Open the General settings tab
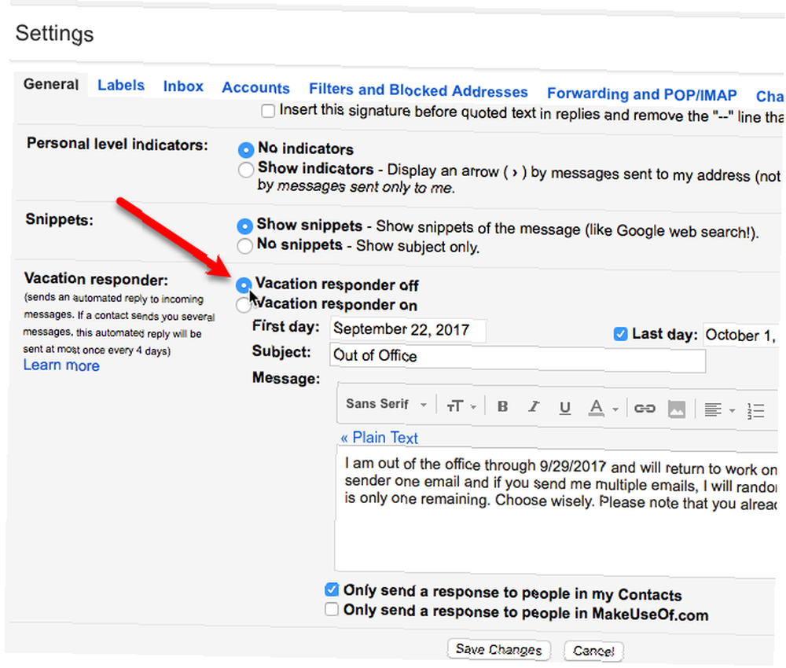Image resolution: width=786 pixels, height=668 pixels. [50, 84]
